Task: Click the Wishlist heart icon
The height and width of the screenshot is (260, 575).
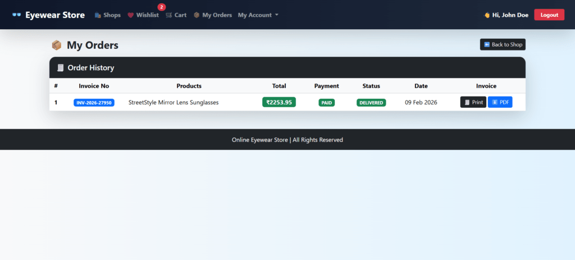Action: [131, 15]
